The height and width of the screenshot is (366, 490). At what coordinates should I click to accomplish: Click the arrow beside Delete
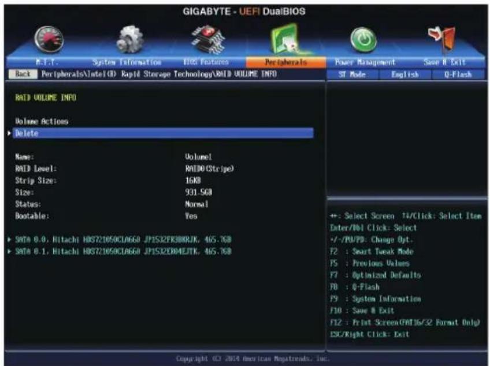(9, 133)
